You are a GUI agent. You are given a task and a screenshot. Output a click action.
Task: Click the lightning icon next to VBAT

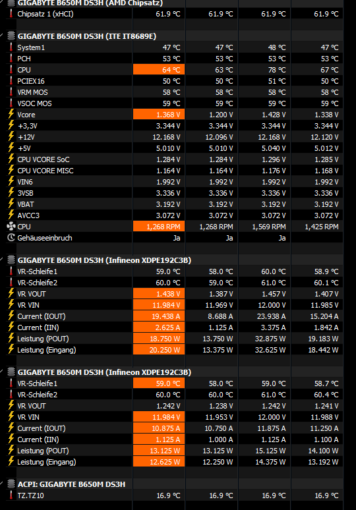click(11, 204)
